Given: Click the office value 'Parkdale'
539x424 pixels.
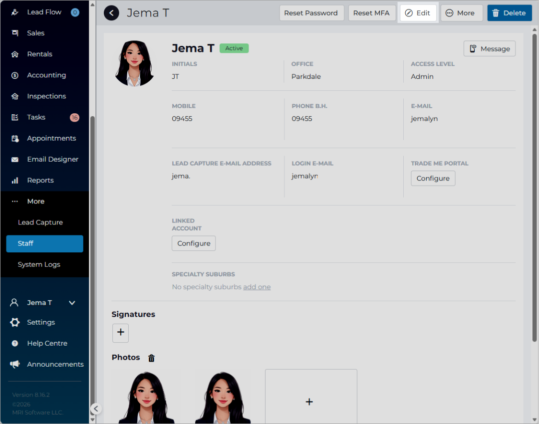Looking at the screenshot, I should (x=306, y=77).
